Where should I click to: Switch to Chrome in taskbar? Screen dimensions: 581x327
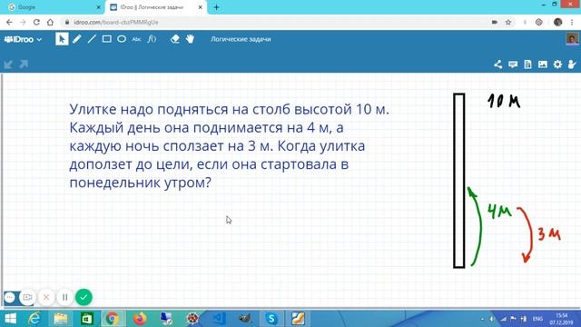point(113,319)
